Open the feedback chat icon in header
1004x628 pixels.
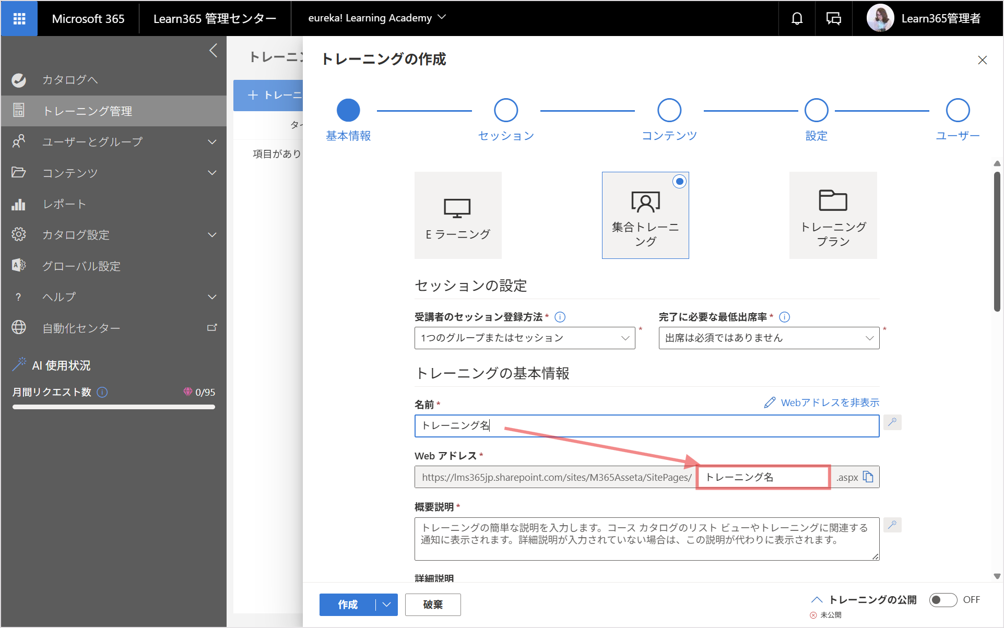tap(833, 19)
